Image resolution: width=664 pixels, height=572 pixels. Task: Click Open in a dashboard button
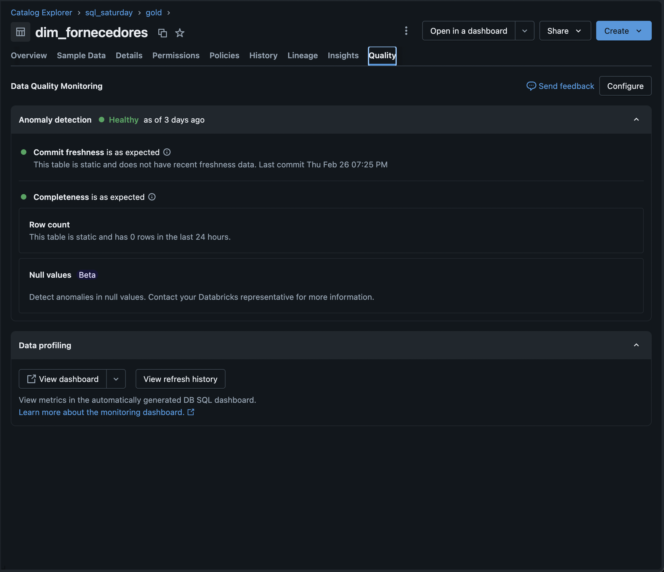coord(469,31)
